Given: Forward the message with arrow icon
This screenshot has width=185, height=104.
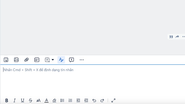Looking at the screenshot, I should tap(177, 37).
